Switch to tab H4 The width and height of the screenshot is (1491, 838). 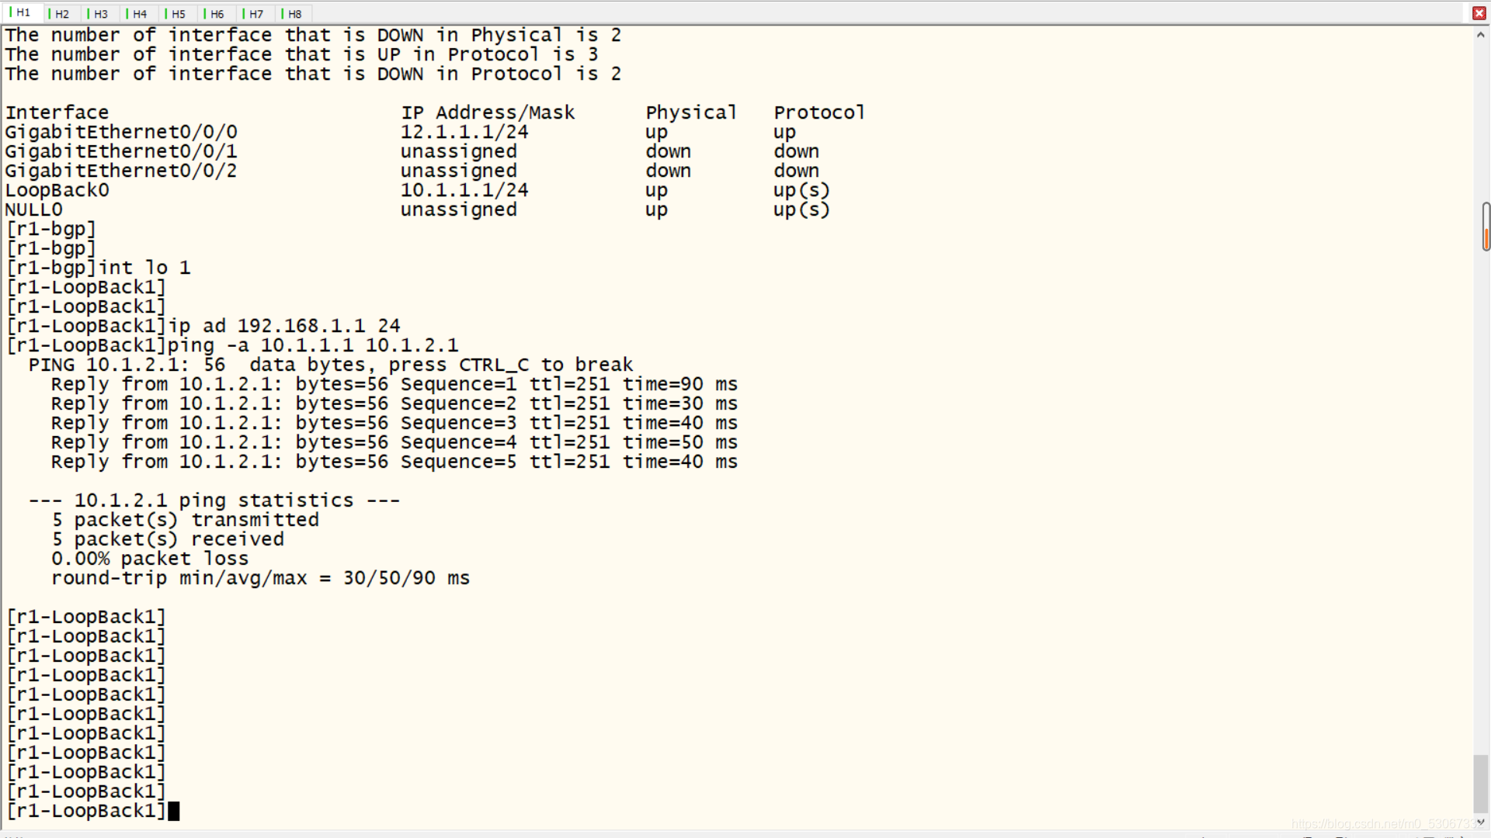pos(139,14)
